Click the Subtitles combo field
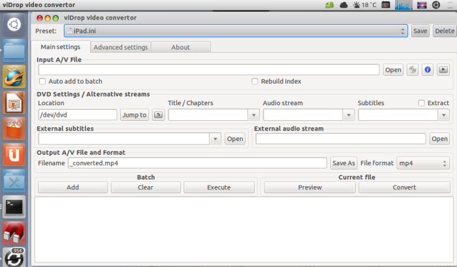Screen dimensions: 457x267 [398, 115]
